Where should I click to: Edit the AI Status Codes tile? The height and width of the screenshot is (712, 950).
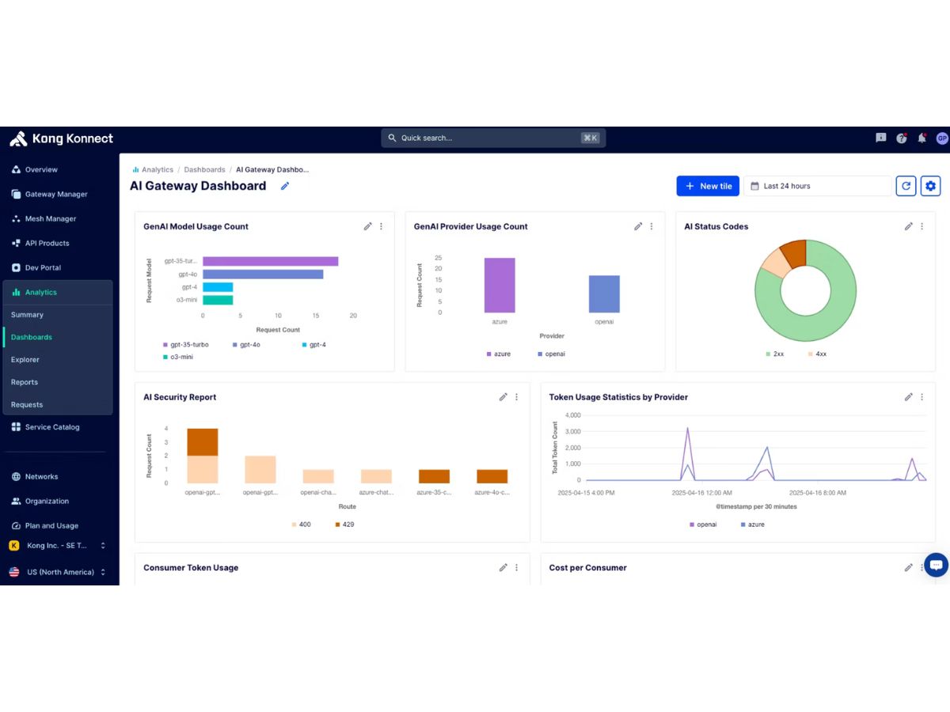(909, 226)
